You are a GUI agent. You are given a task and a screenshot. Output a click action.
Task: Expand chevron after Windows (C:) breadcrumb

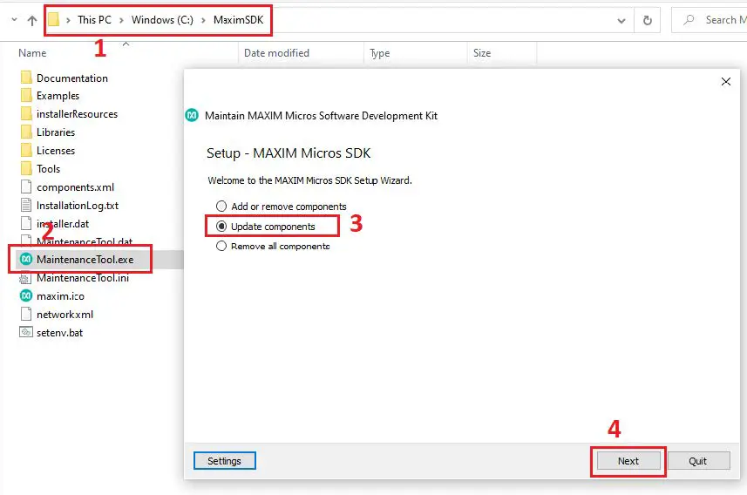tap(203, 20)
